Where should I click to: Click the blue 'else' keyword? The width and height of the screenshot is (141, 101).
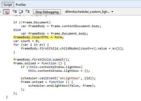pos(17,30)
